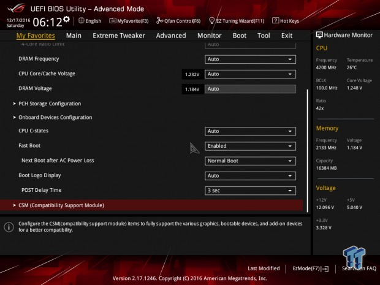Click the 06:12 clock time

pos(48,22)
